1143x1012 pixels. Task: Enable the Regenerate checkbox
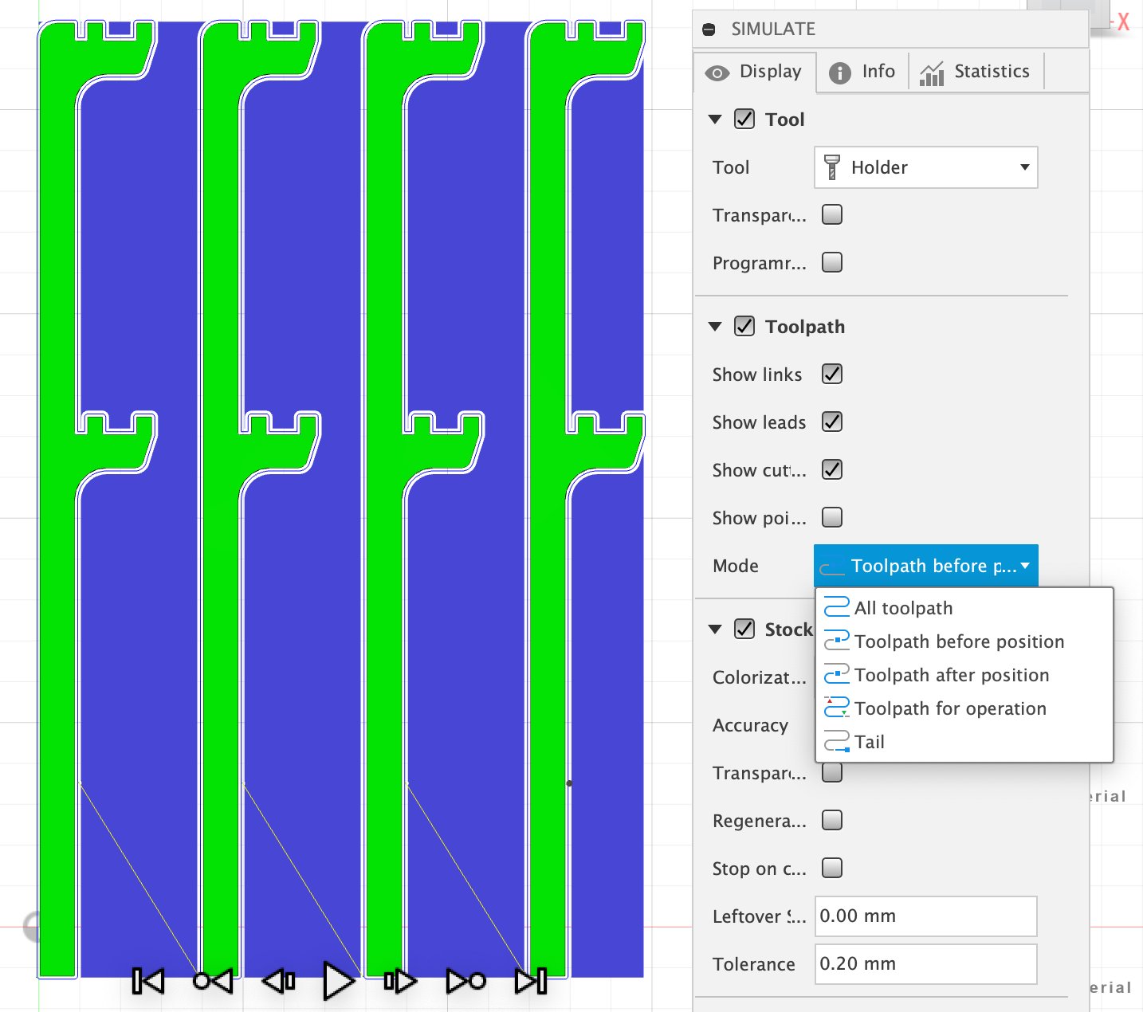point(832,820)
